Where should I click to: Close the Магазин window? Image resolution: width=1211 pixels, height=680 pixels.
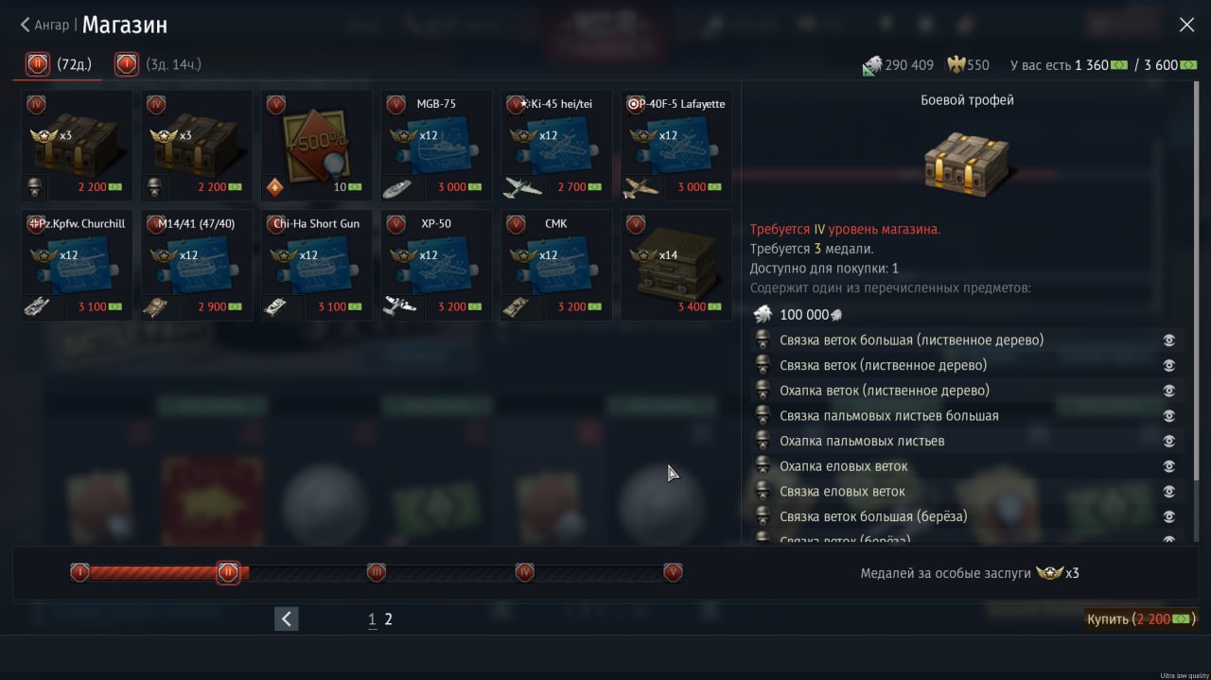[1186, 26]
